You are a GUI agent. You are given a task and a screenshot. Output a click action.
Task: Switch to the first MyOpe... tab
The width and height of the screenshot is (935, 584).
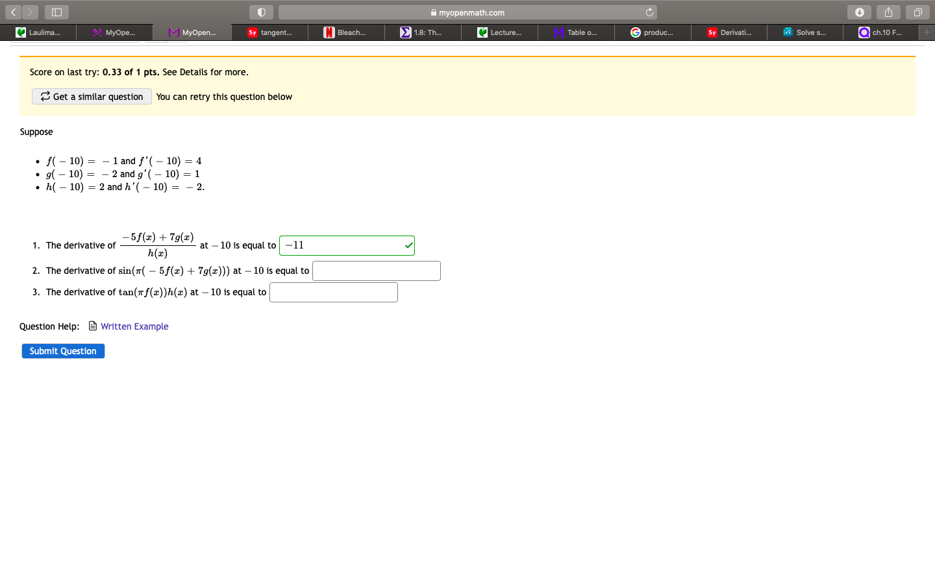(x=114, y=32)
